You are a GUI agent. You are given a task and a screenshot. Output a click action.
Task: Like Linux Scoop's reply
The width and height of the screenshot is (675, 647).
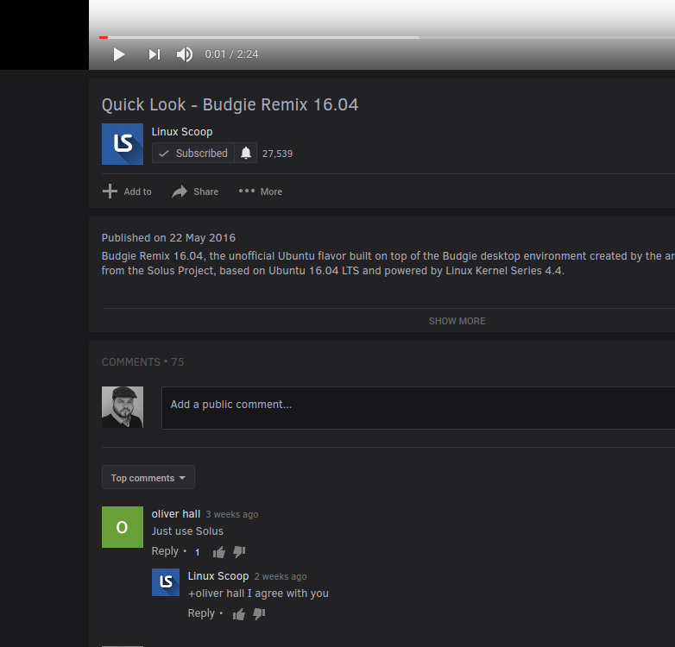(239, 614)
